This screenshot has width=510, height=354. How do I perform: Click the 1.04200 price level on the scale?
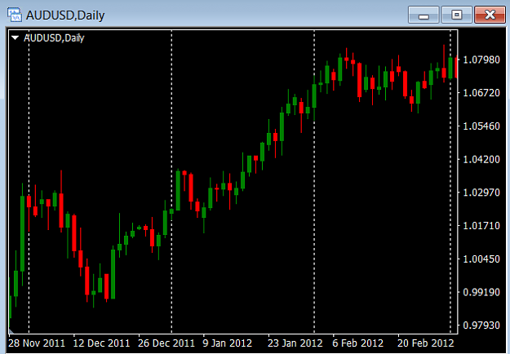point(481,159)
